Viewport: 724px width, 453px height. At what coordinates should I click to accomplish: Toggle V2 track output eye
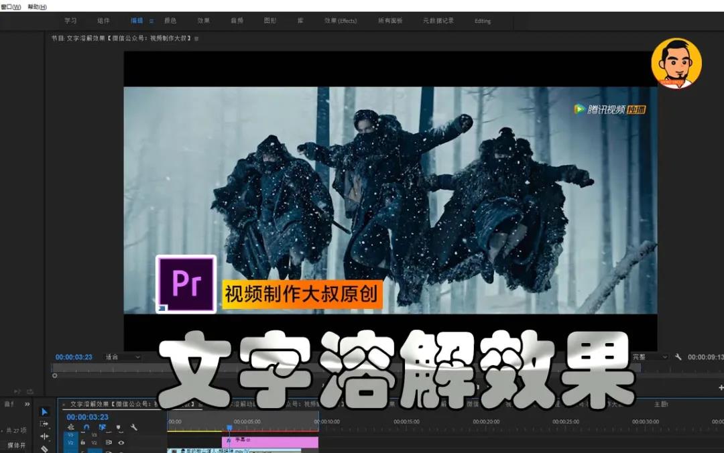121,442
